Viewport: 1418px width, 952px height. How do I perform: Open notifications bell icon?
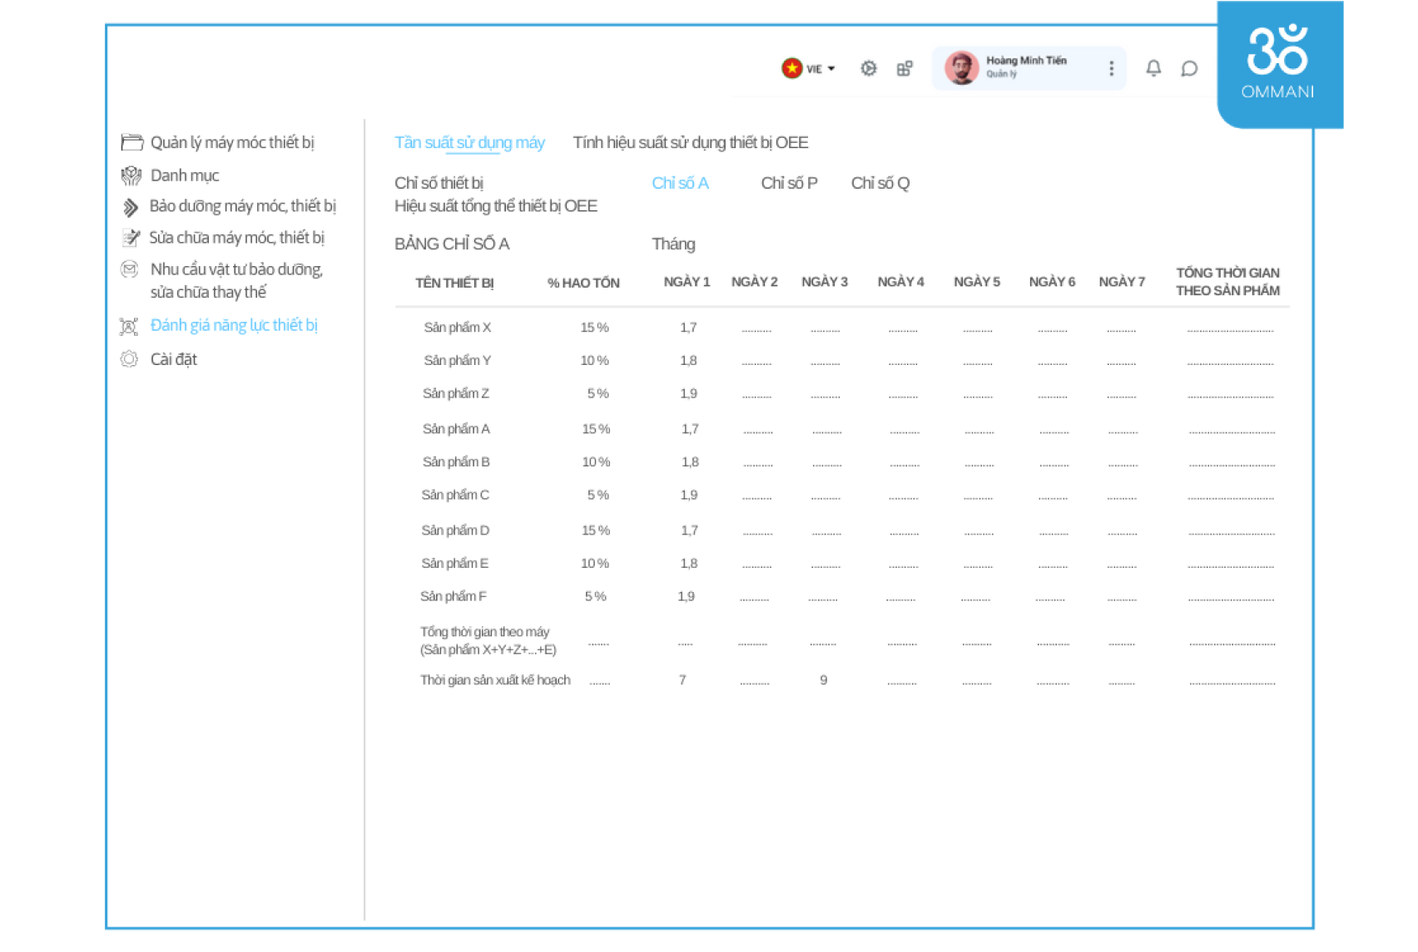click(x=1153, y=68)
